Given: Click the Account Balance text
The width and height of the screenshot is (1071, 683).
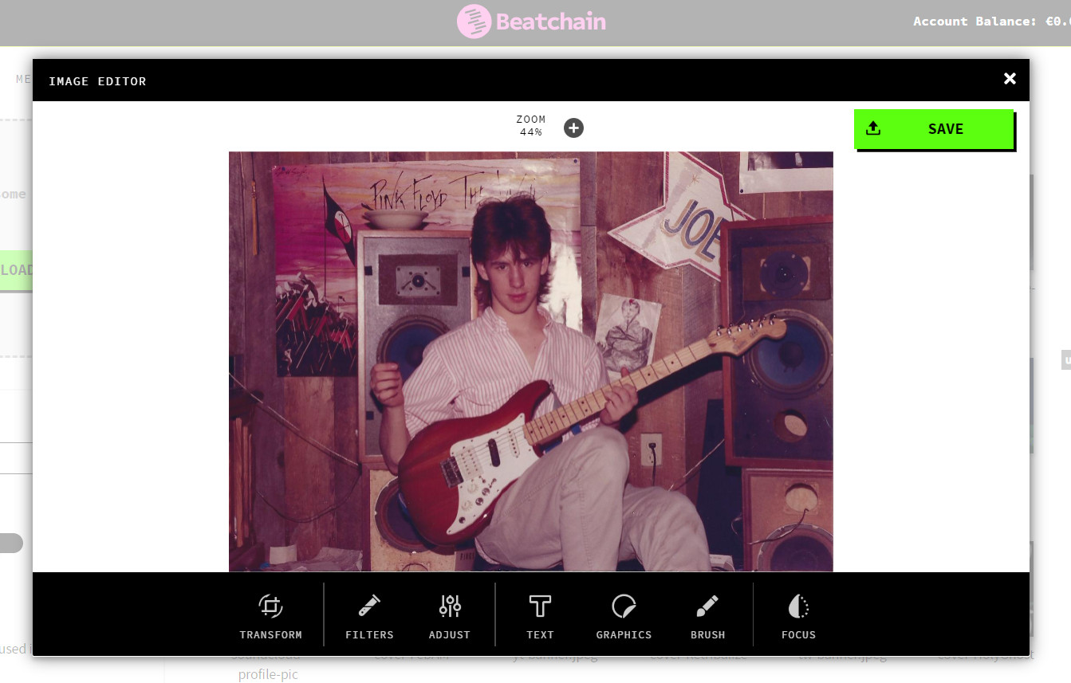Looking at the screenshot, I should (992, 22).
